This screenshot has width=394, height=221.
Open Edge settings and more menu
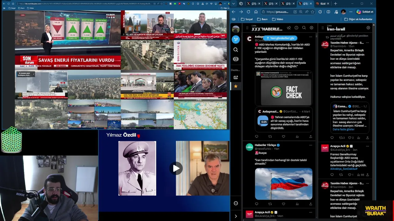[x=351, y=12]
